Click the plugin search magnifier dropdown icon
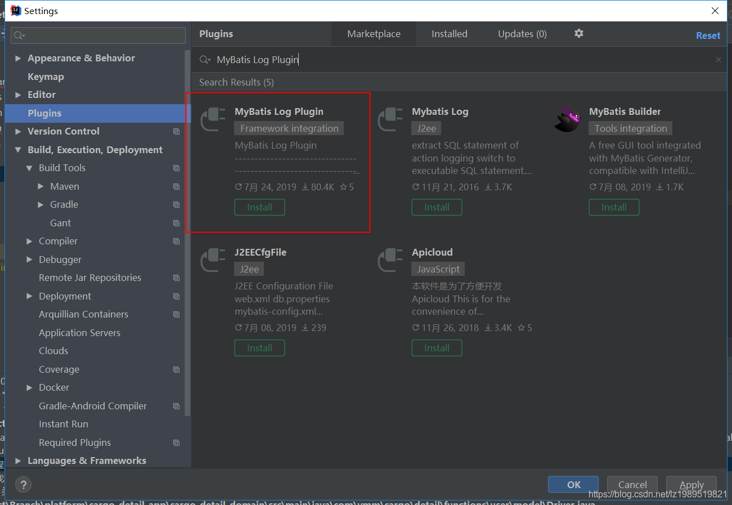Image resolution: width=732 pixels, height=505 pixels. click(x=205, y=60)
